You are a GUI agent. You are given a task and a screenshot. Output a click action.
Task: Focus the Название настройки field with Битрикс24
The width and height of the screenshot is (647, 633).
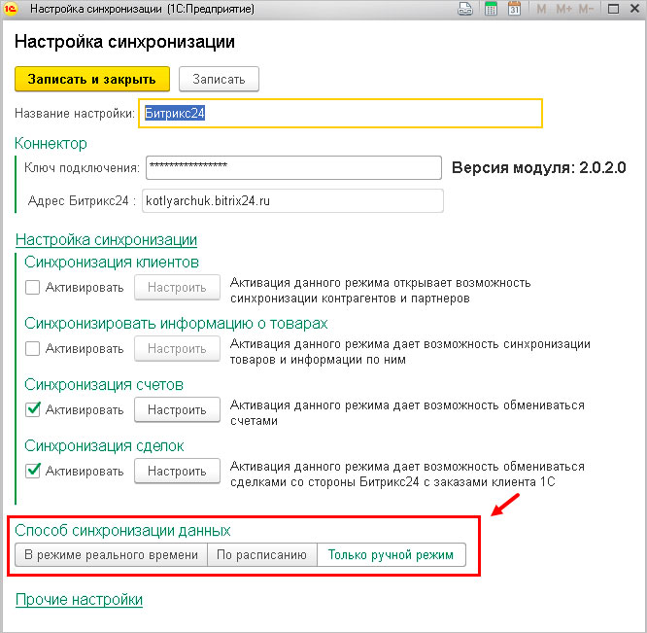pos(340,113)
